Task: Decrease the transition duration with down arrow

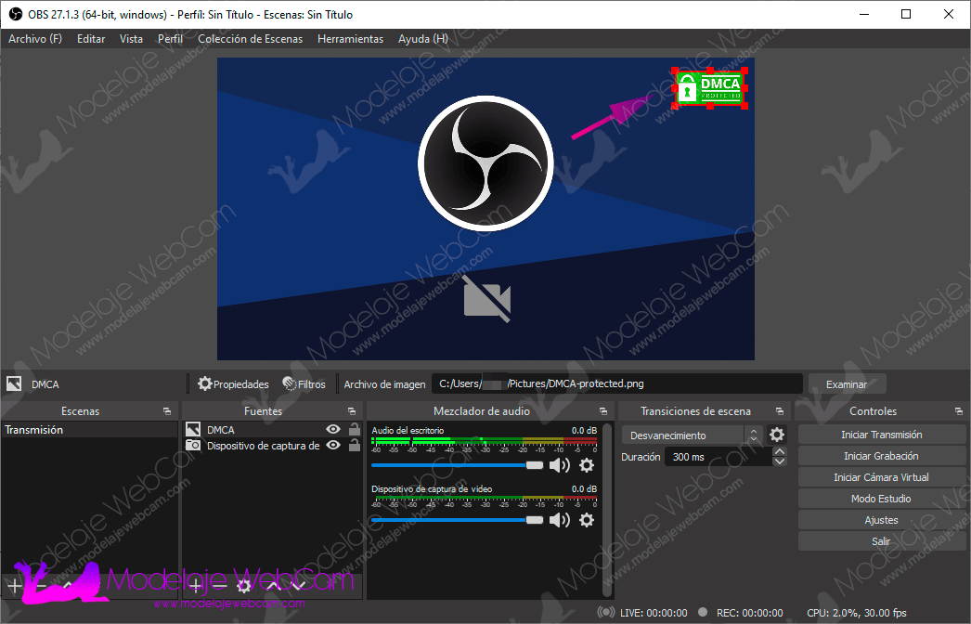Action: (780, 461)
